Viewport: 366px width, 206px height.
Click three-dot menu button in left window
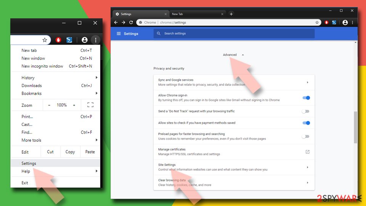[96, 40]
